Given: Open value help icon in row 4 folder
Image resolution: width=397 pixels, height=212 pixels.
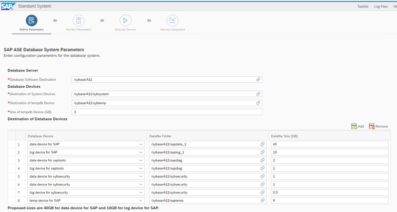Looking at the screenshot, I should pyautogui.click(x=262, y=168).
